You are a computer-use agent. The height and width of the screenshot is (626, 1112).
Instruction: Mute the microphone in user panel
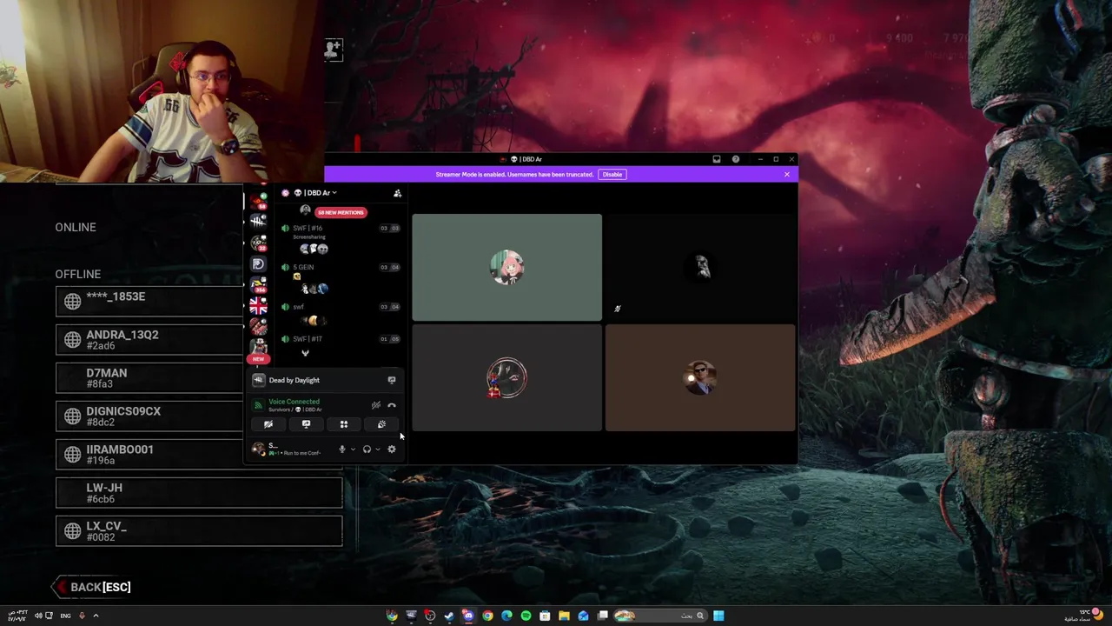click(x=342, y=450)
